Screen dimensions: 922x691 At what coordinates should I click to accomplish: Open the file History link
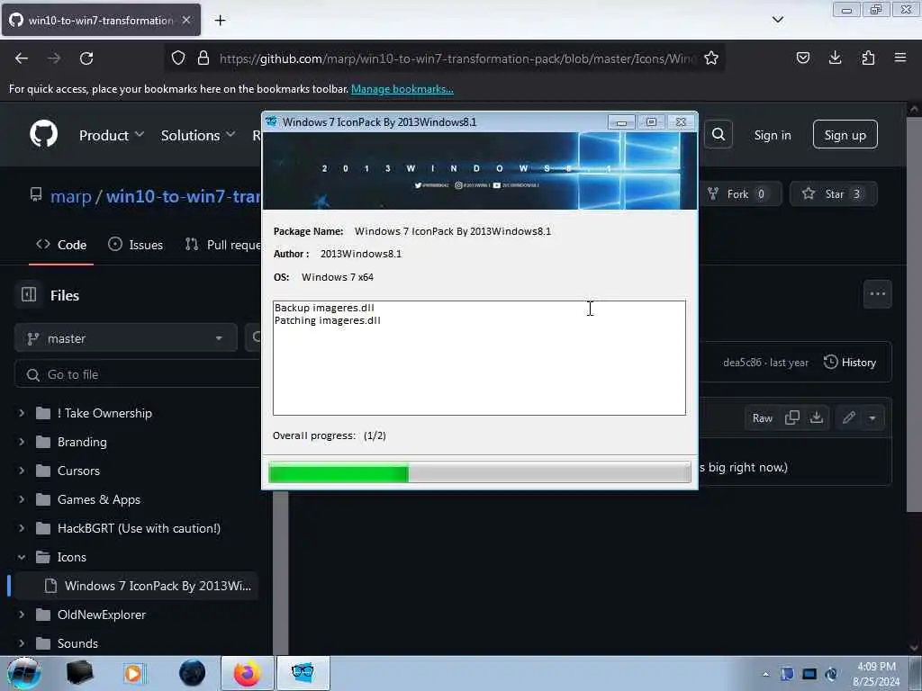(x=850, y=362)
